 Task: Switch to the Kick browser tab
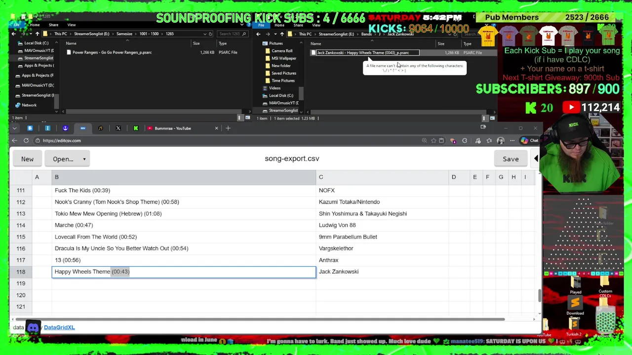pos(136,128)
